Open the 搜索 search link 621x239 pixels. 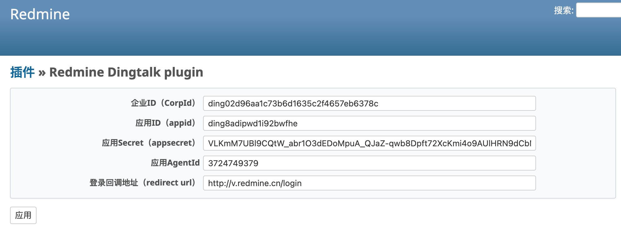click(563, 10)
